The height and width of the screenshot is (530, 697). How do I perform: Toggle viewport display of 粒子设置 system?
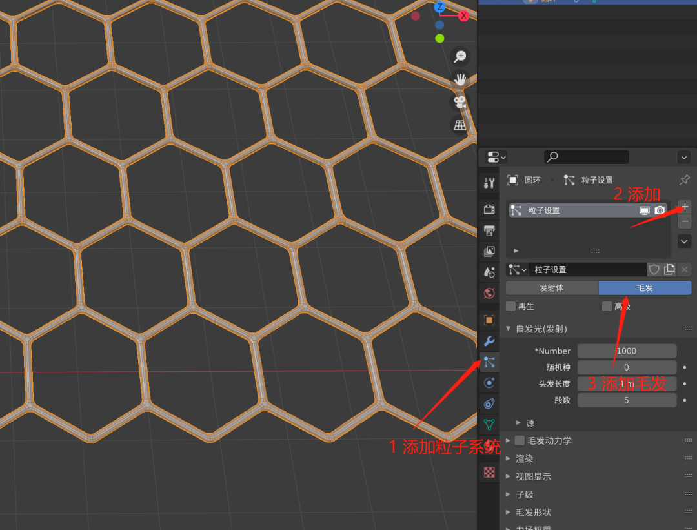coord(644,210)
